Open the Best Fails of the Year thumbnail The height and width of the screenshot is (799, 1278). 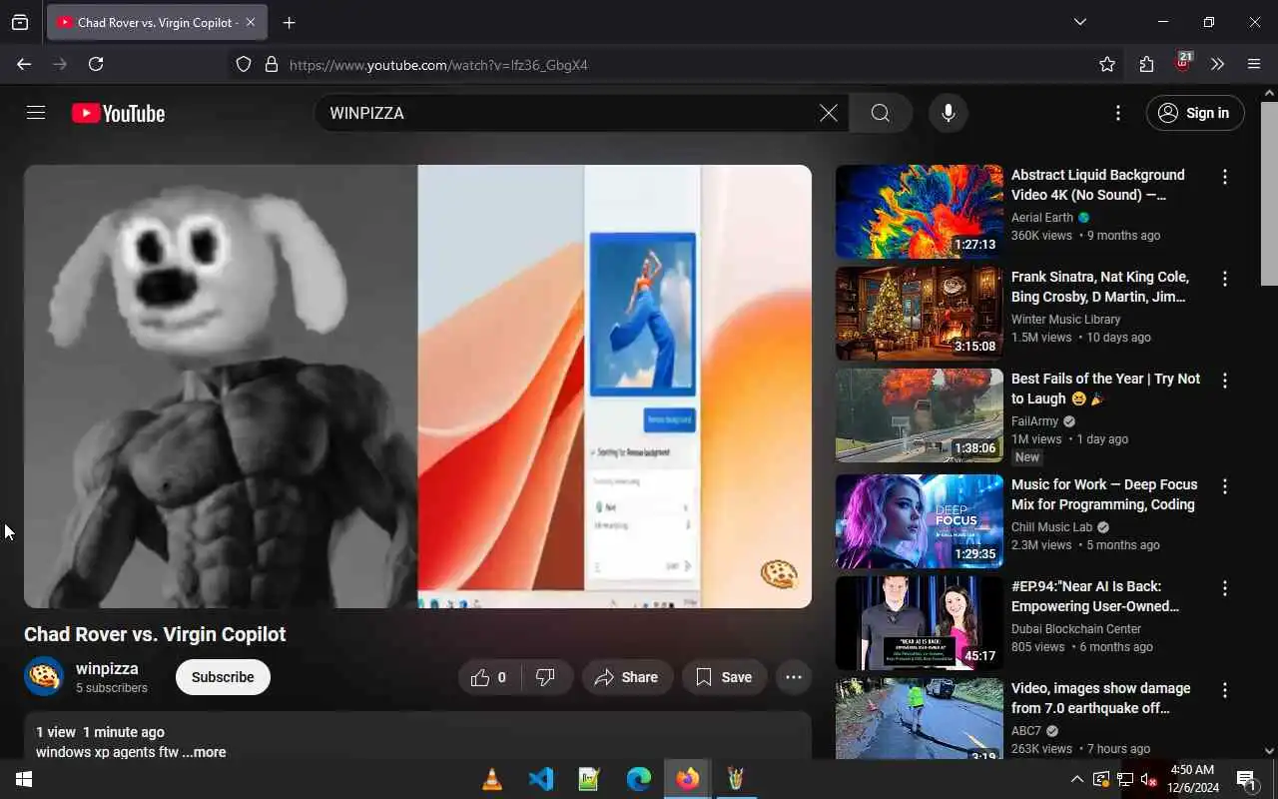coord(920,415)
